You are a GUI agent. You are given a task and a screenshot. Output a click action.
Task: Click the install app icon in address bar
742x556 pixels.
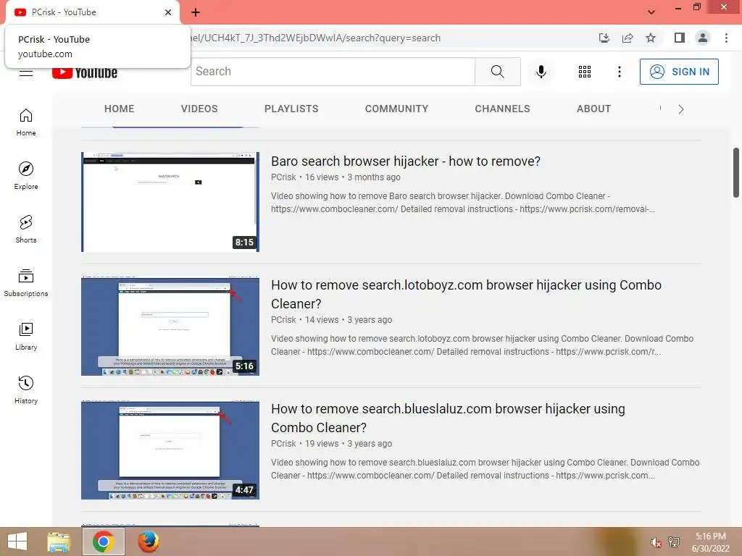coord(604,38)
